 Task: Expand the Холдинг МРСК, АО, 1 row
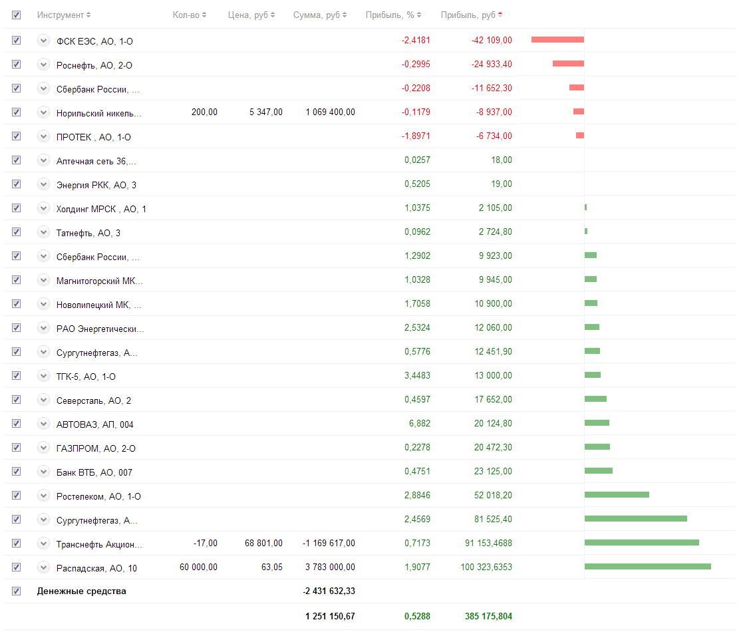coord(44,208)
